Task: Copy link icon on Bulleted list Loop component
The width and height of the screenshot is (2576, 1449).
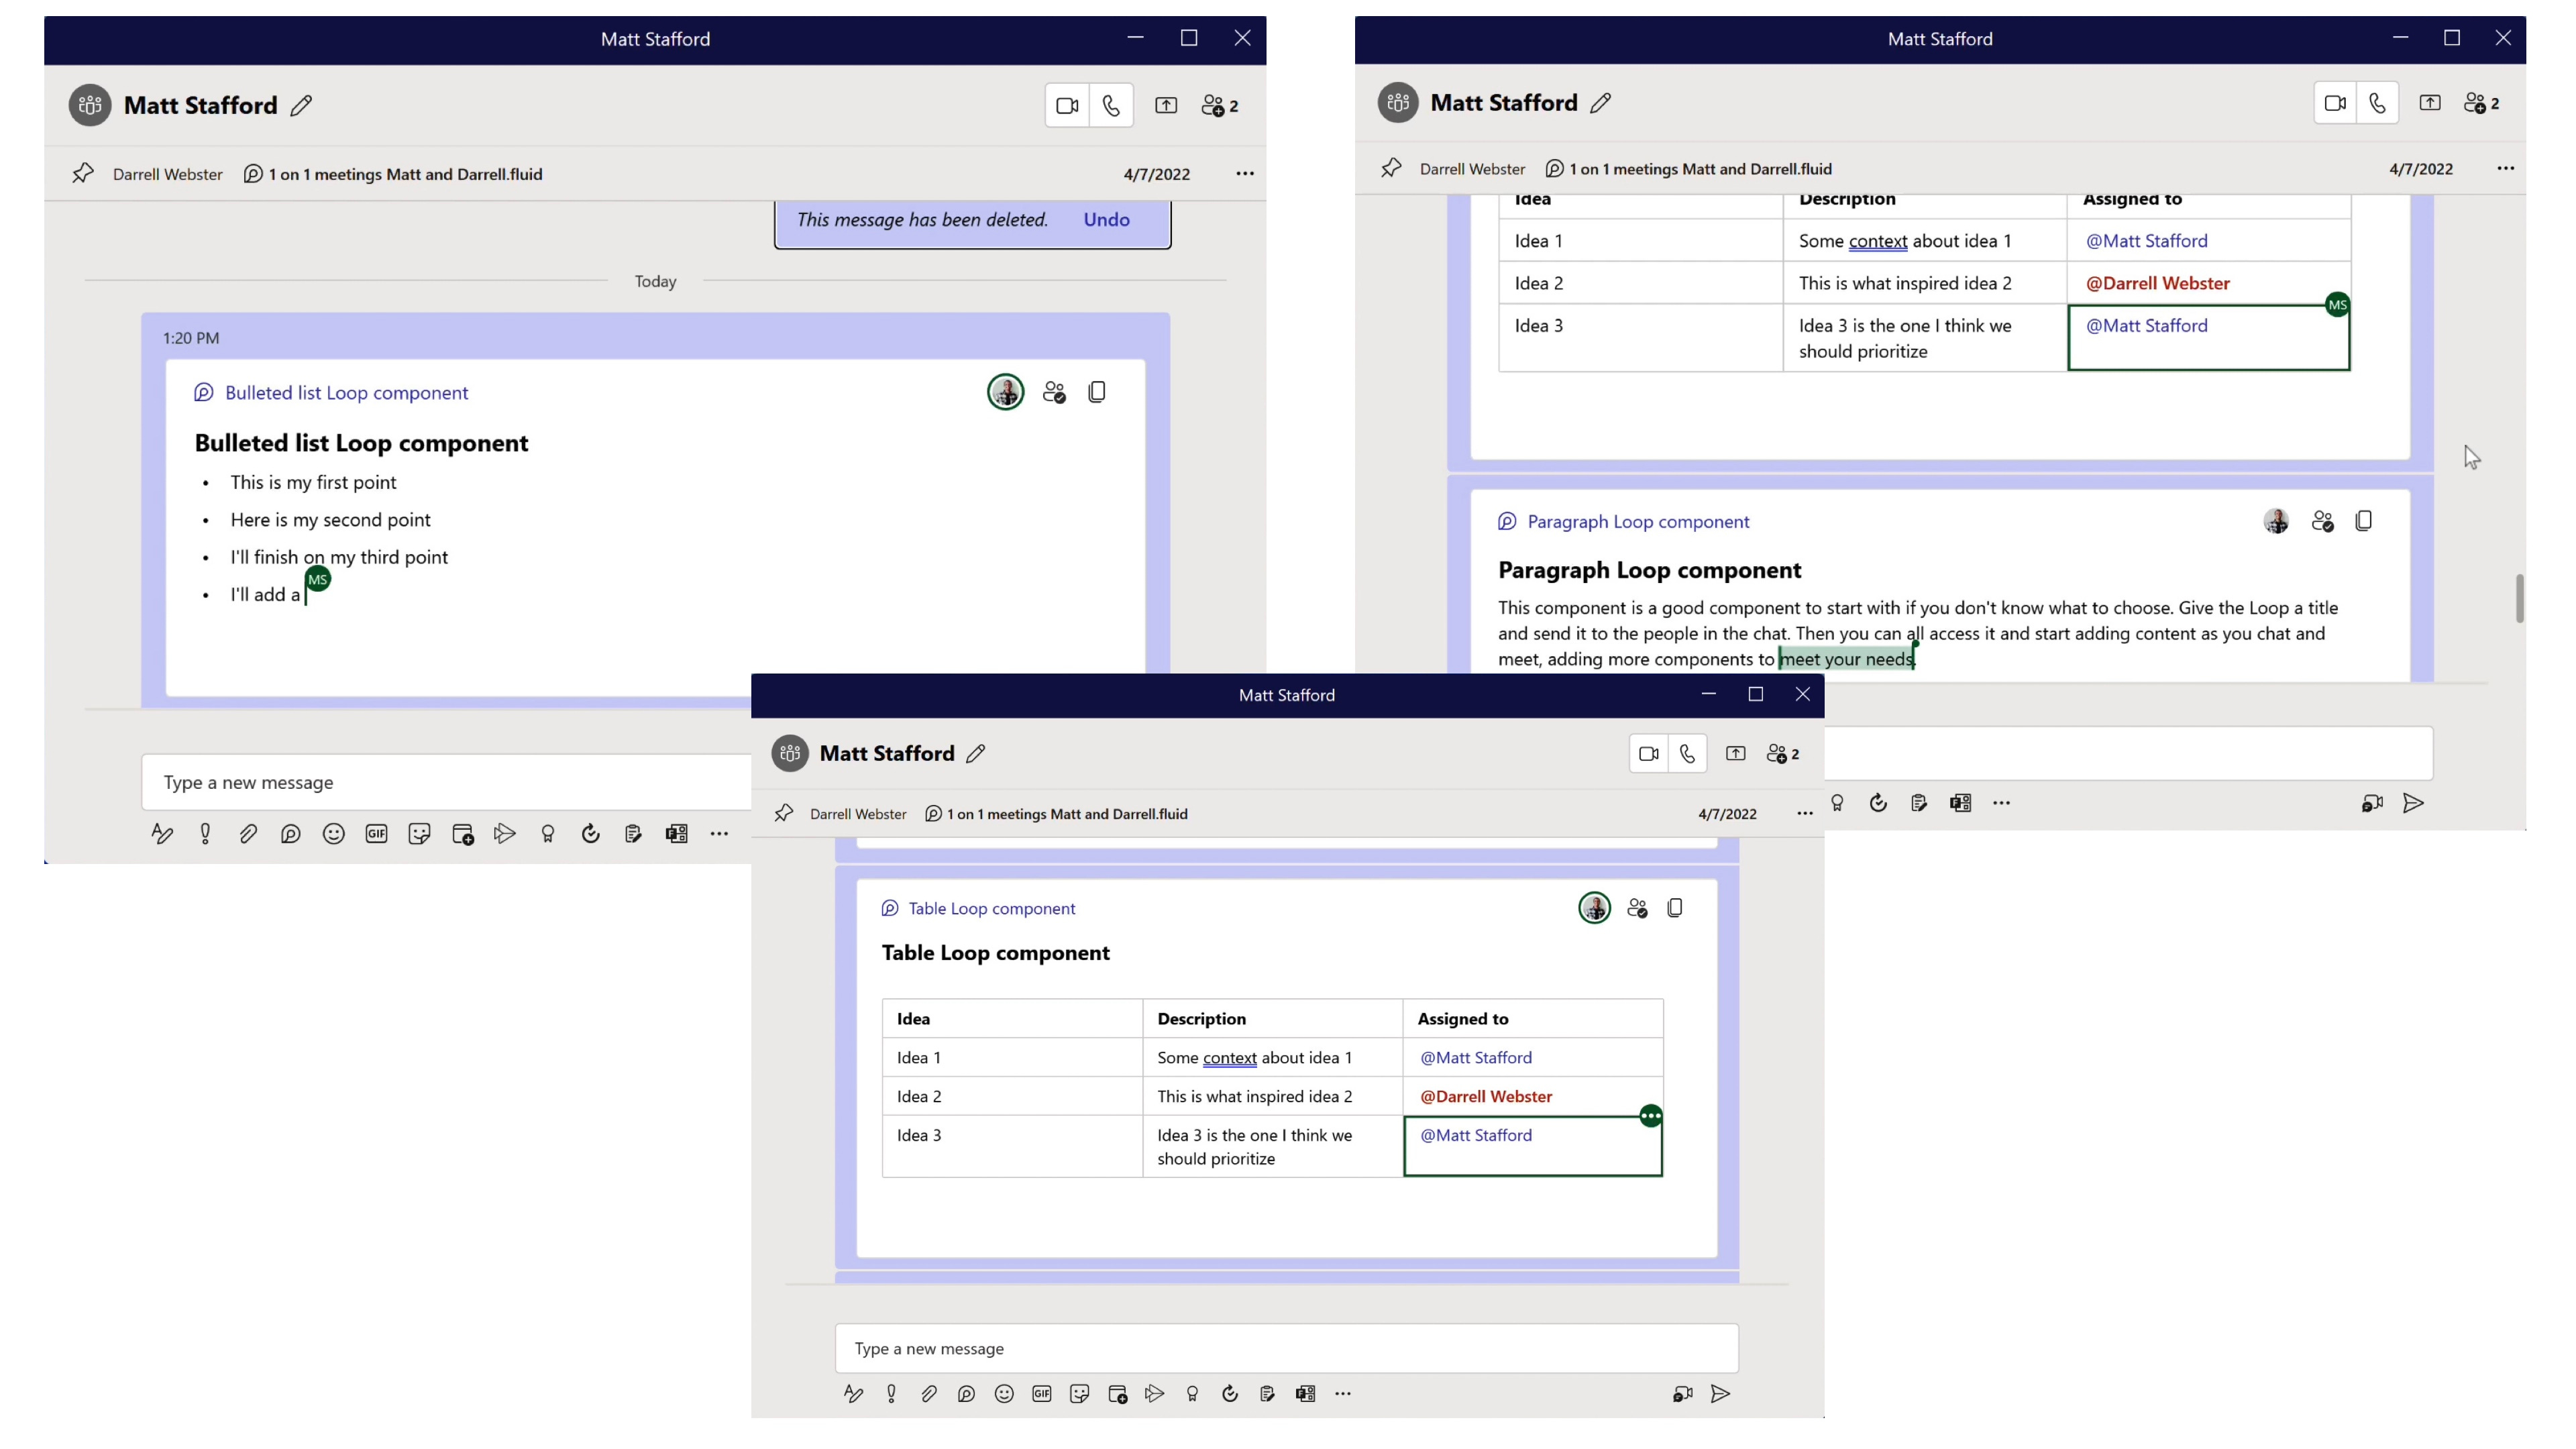Action: tap(1097, 393)
